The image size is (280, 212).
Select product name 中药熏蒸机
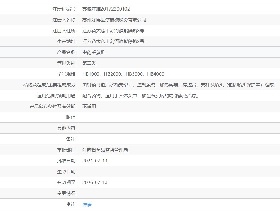(93, 52)
